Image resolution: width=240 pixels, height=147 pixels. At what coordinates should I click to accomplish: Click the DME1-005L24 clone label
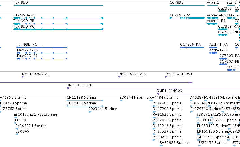(79, 85)
